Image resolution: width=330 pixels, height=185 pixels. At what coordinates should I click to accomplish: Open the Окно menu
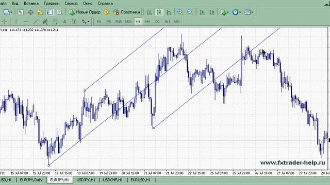click(88, 4)
